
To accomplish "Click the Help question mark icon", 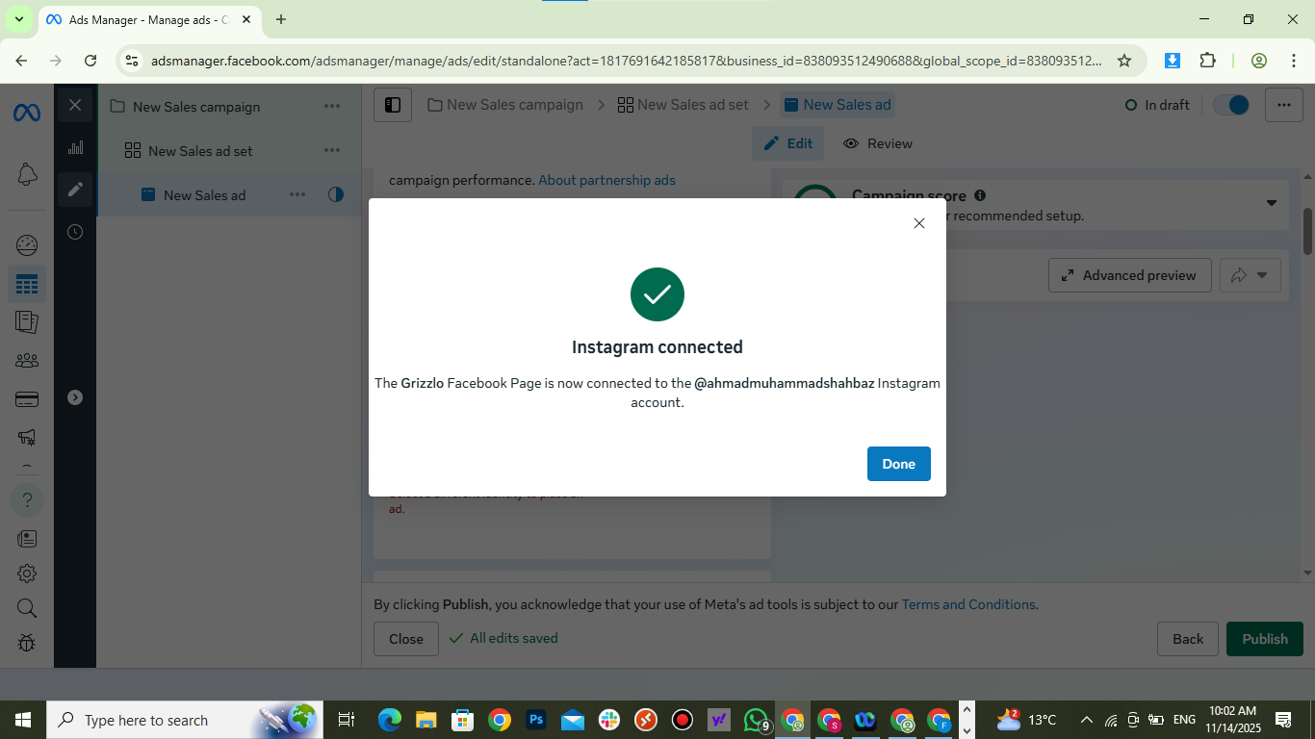I will [x=27, y=500].
